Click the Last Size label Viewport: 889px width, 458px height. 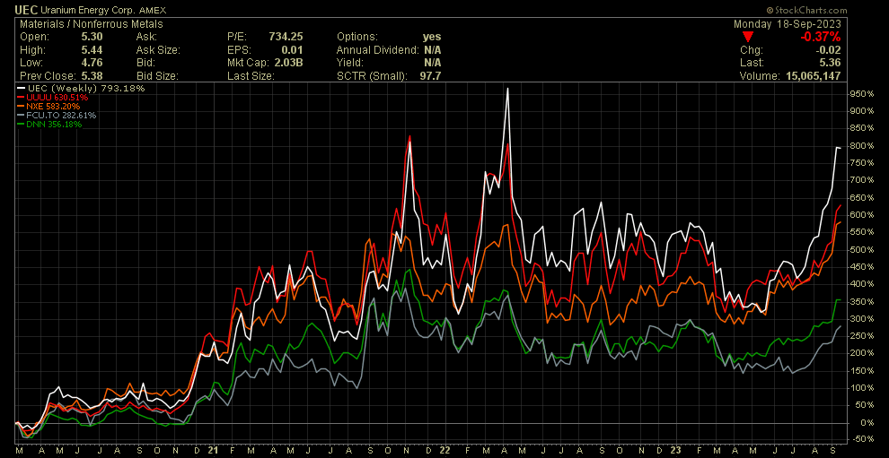tap(250, 76)
